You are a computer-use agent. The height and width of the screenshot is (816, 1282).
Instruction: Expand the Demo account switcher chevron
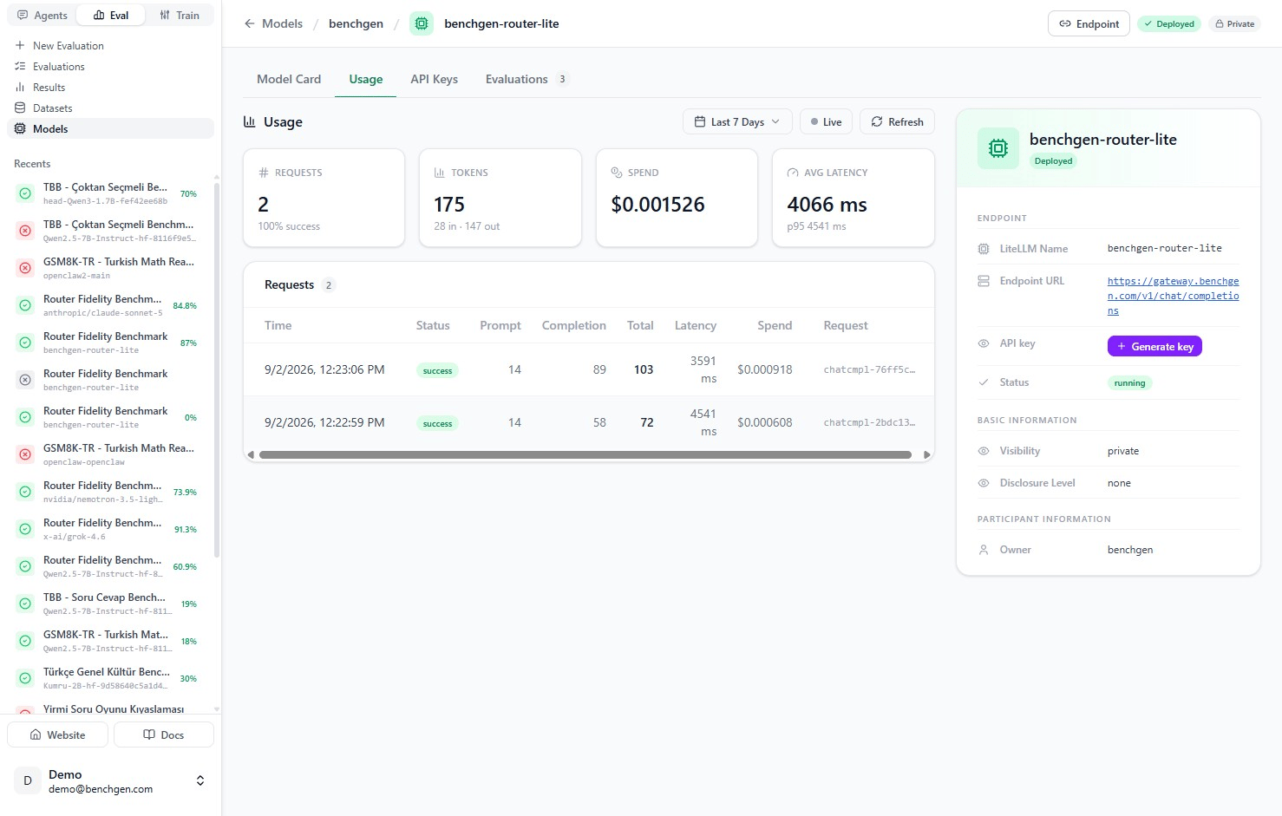click(x=200, y=780)
